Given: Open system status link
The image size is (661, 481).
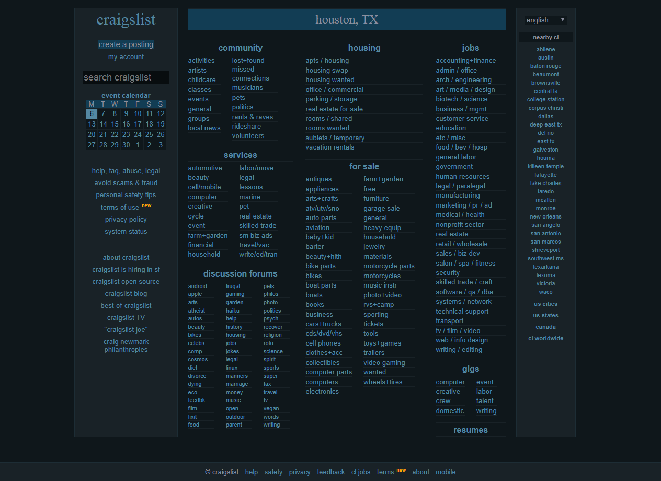Looking at the screenshot, I should click(126, 231).
